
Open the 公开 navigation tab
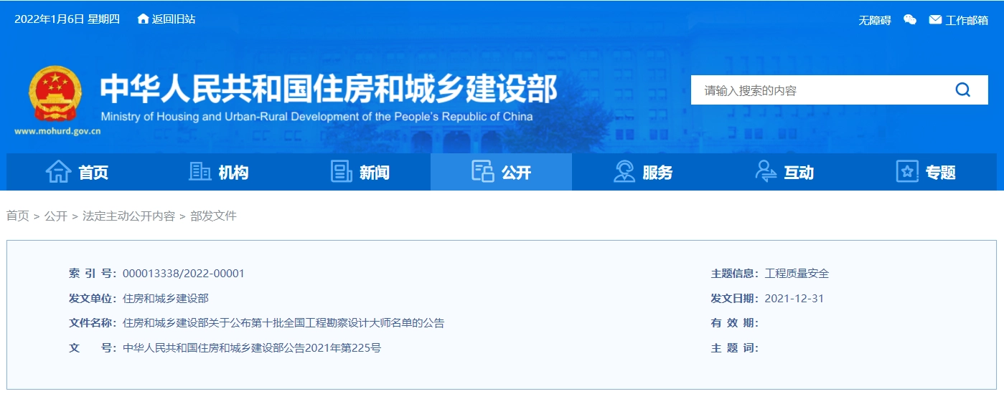501,172
